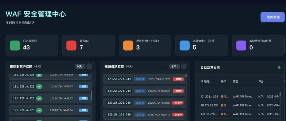Viewport: 286px width, 121px height.
Task: Open the 今天 dropdown in 高频请求监控
Action: pos(174,67)
